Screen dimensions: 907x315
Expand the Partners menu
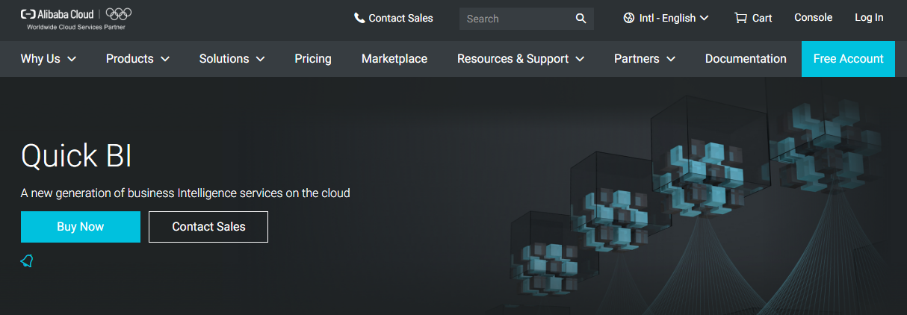point(645,59)
